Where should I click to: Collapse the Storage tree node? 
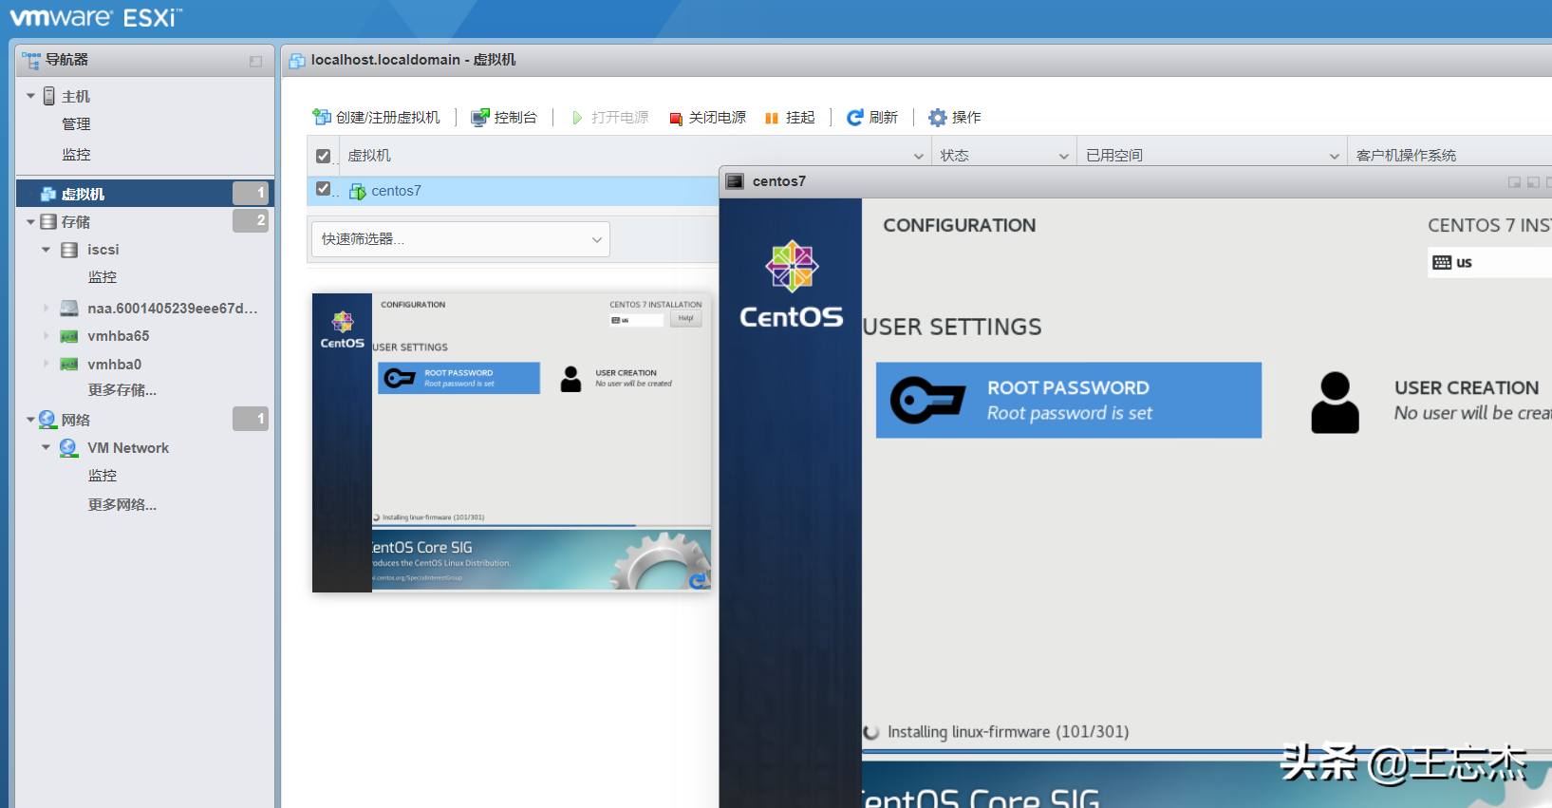(30, 221)
